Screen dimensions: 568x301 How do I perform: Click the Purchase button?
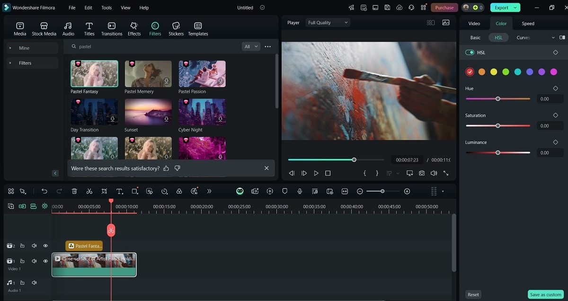[x=444, y=8]
